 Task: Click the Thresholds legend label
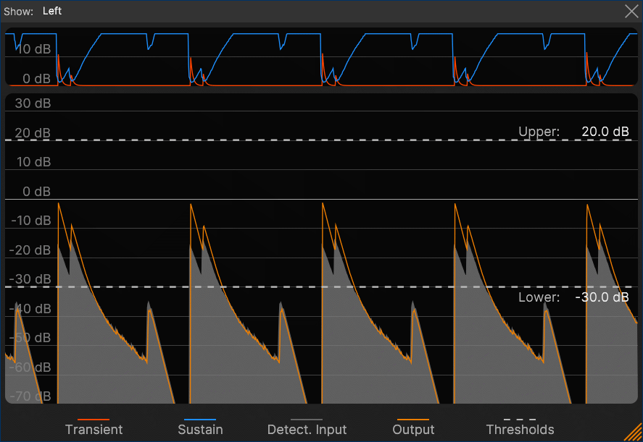[x=520, y=430]
